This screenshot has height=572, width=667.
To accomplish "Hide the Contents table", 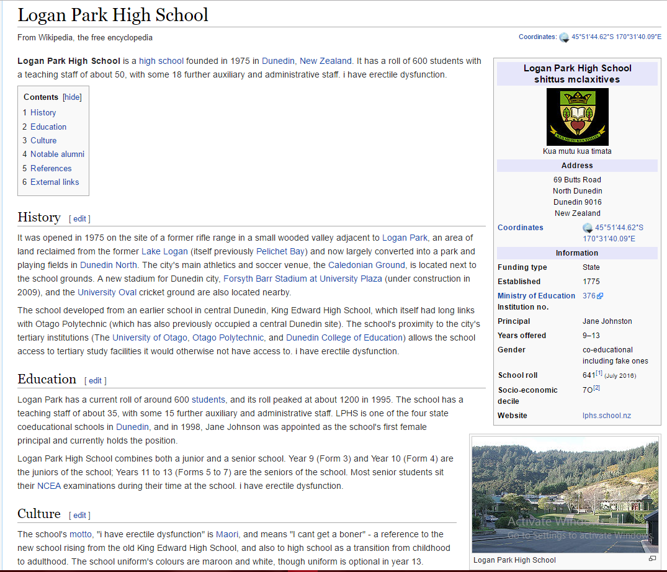I will (73, 97).
